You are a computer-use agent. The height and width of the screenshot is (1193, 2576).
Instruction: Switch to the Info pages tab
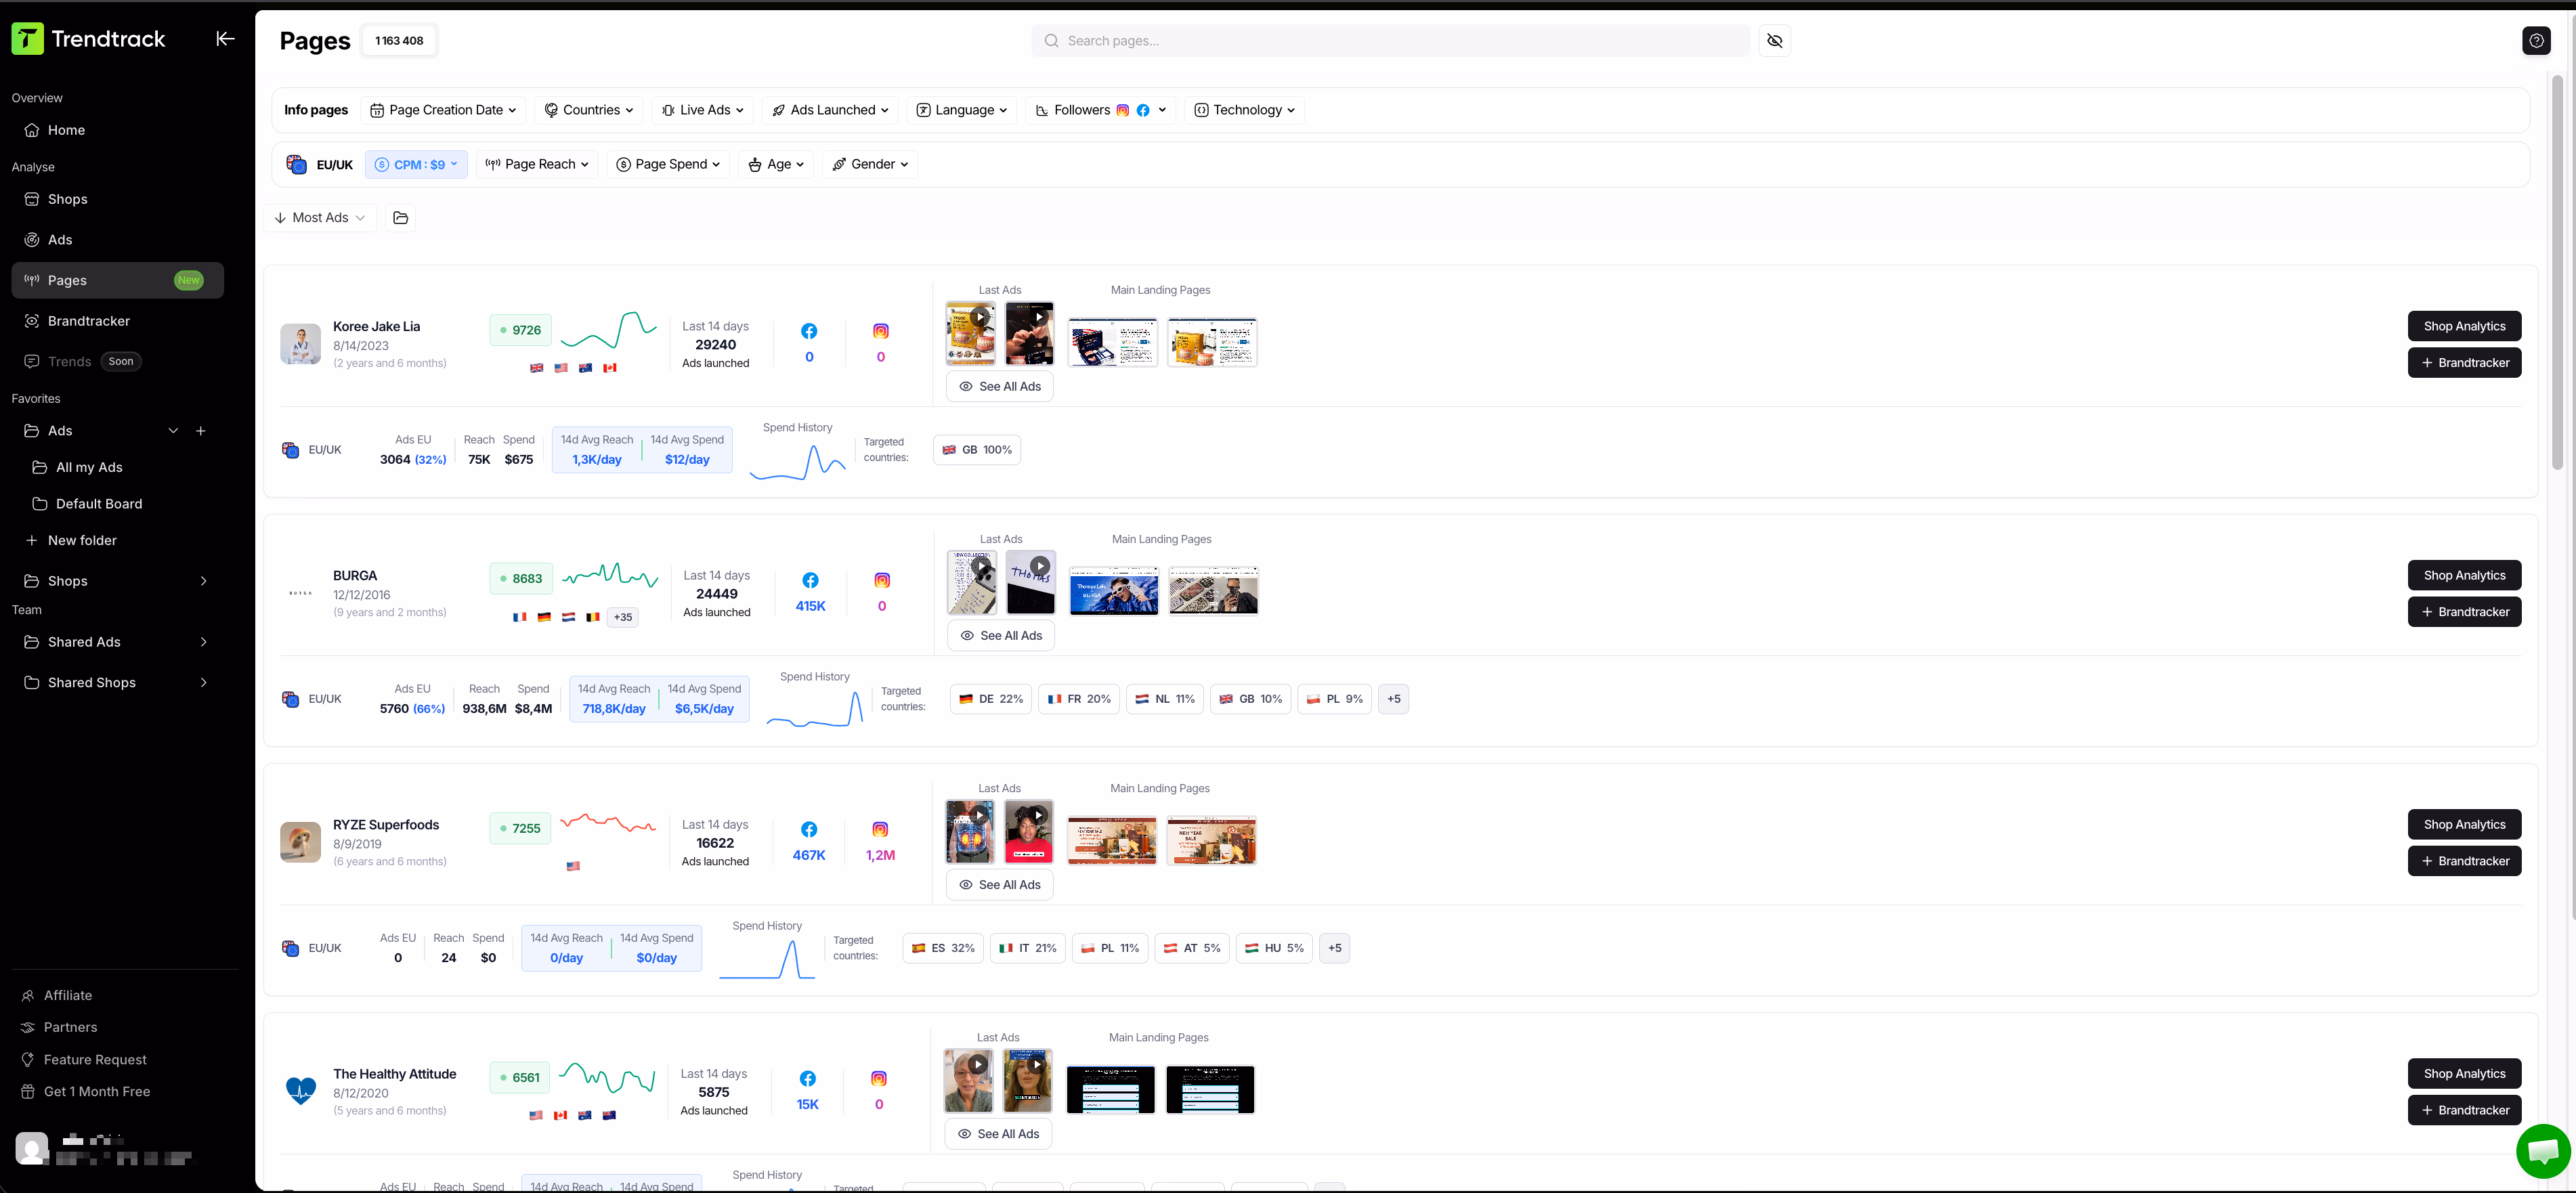[316, 110]
